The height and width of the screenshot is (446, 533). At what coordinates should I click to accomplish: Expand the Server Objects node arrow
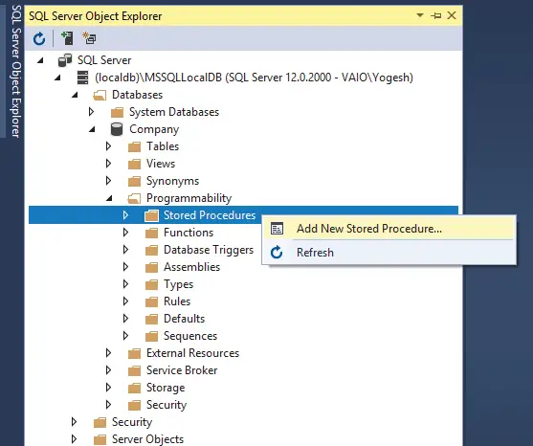tap(74, 439)
